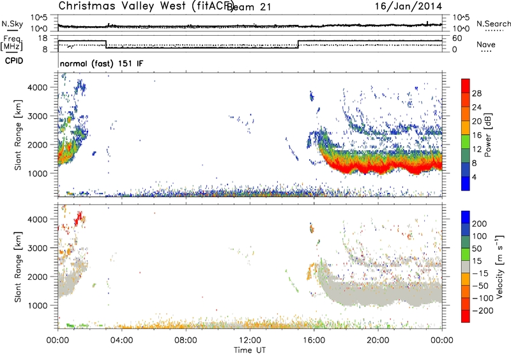This screenshot has width=511, height=354.
Task: Click the 'CPID' row label
Action: coord(14,61)
